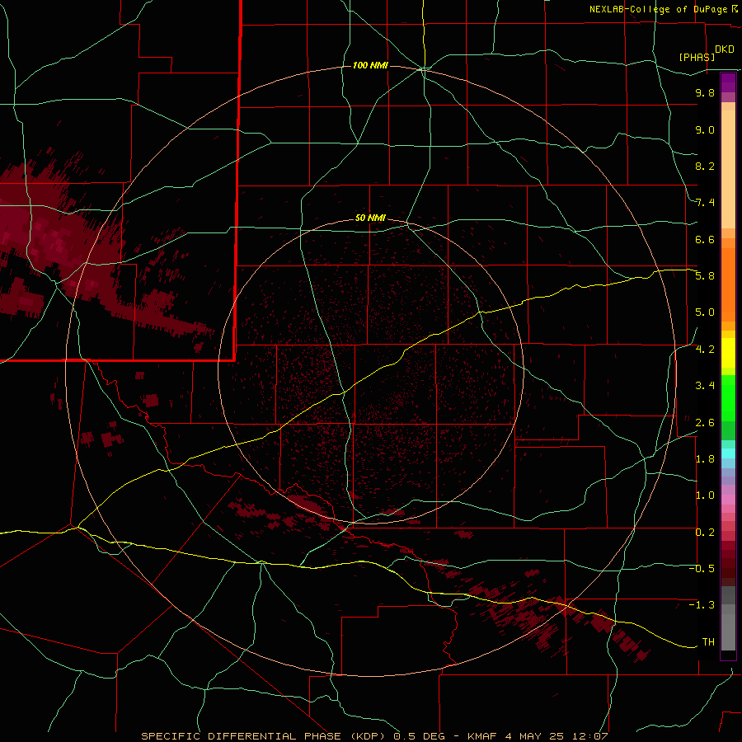The height and width of the screenshot is (742, 742).
Task: Click the 5.0 scale value
Action: 705,312
